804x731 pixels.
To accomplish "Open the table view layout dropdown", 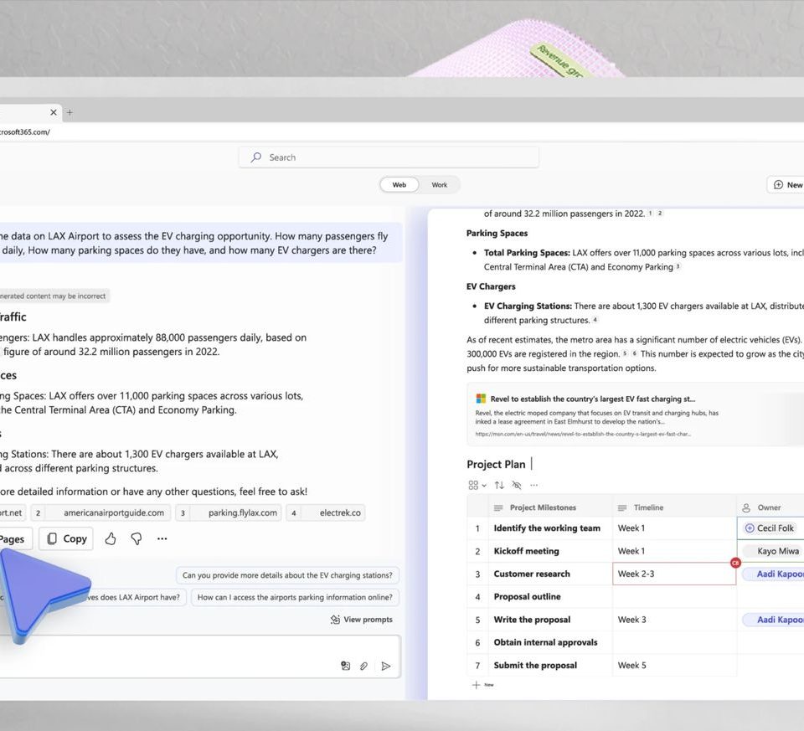I will (x=477, y=485).
